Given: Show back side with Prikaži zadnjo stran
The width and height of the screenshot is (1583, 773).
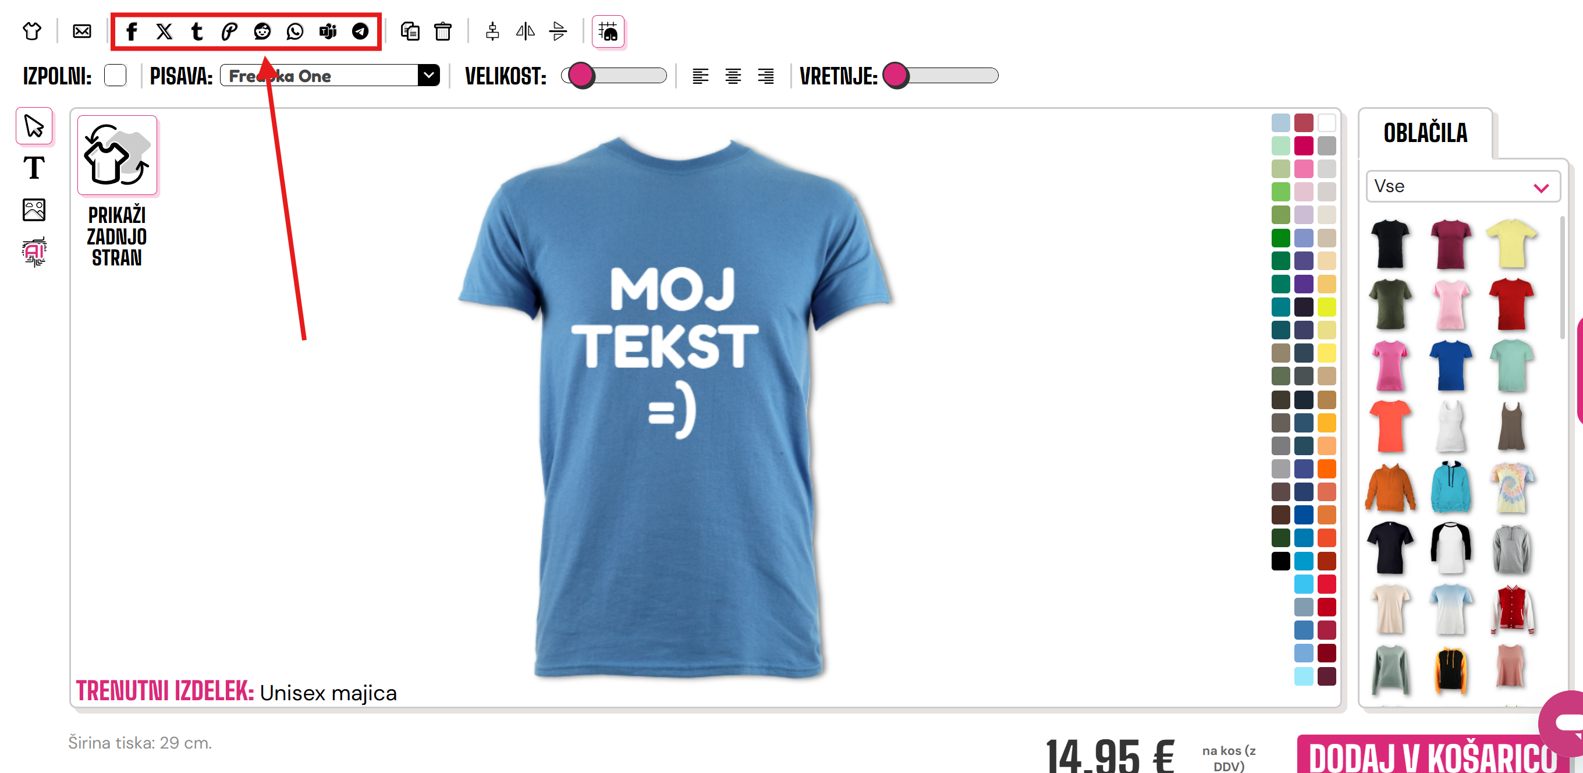Looking at the screenshot, I should pos(117,192).
